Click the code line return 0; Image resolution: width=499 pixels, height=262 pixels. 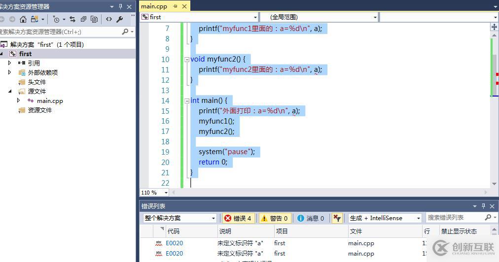point(213,162)
